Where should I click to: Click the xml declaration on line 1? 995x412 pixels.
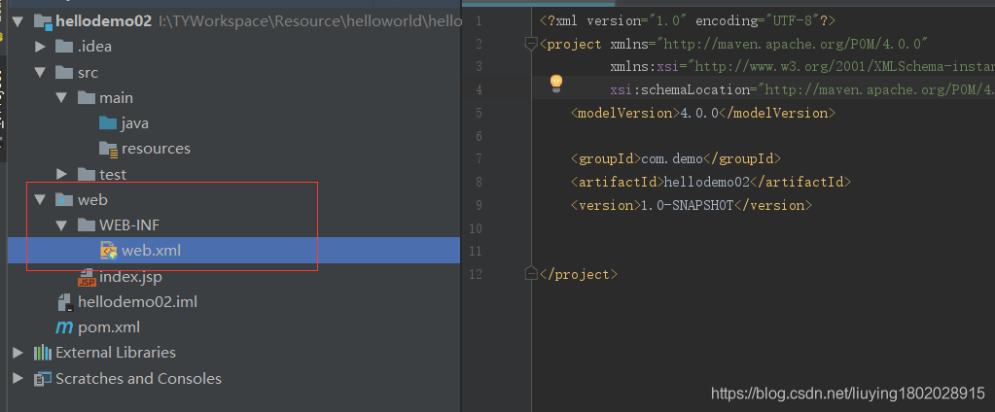[688, 21]
